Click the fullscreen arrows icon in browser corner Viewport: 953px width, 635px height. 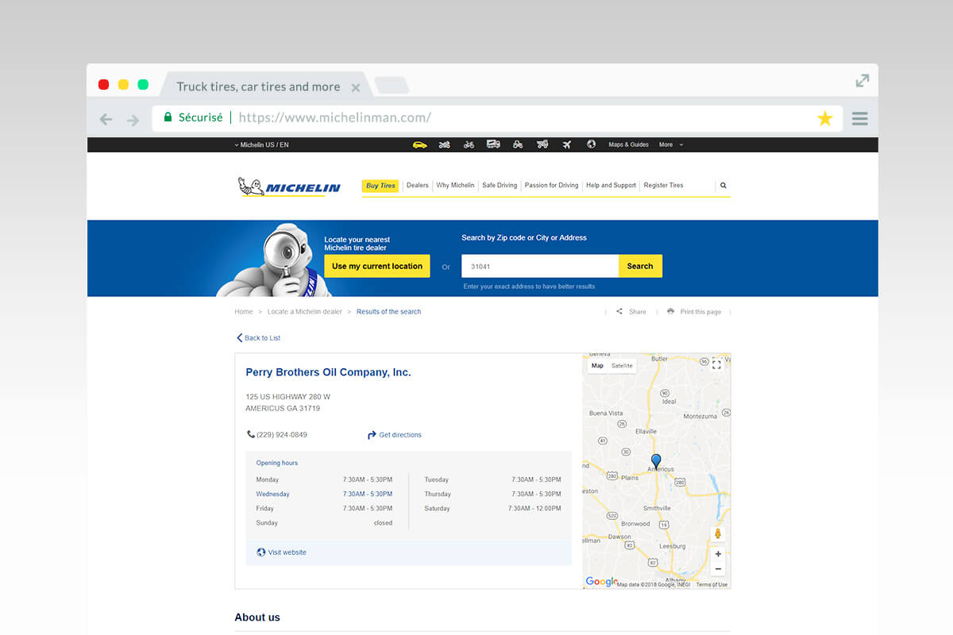862,81
